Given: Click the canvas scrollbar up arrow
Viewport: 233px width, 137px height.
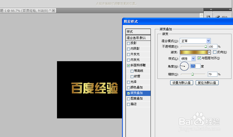Looking at the screenshot, I should 201,15.
